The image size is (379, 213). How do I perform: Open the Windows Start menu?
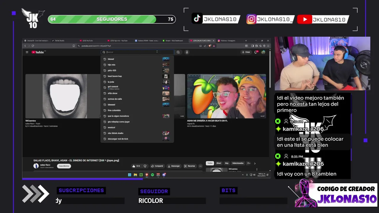coord(130,175)
